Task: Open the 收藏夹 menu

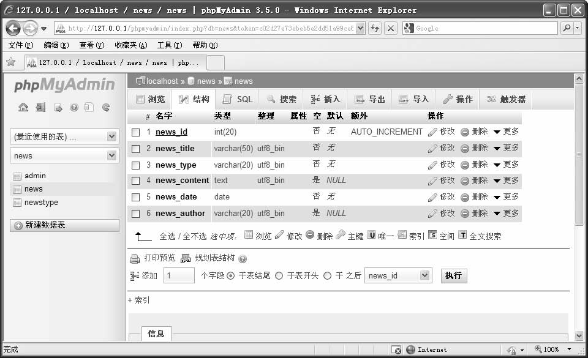Action: point(131,45)
